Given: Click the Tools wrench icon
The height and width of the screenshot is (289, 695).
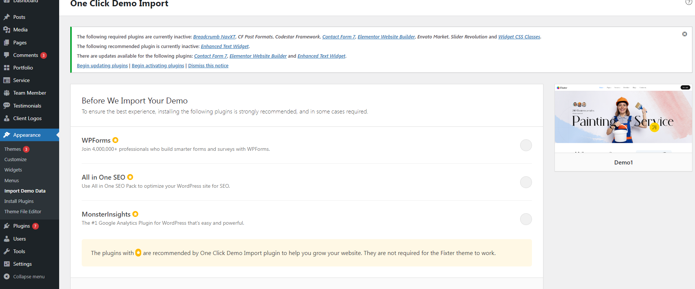Looking at the screenshot, I should [x=7, y=251].
